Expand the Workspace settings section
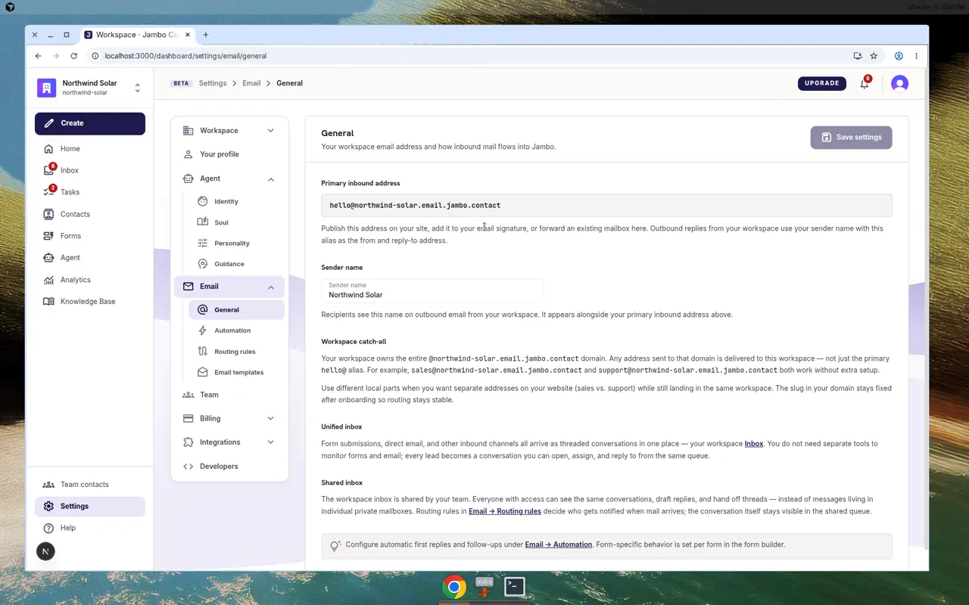The height and width of the screenshot is (605, 969). 229,131
